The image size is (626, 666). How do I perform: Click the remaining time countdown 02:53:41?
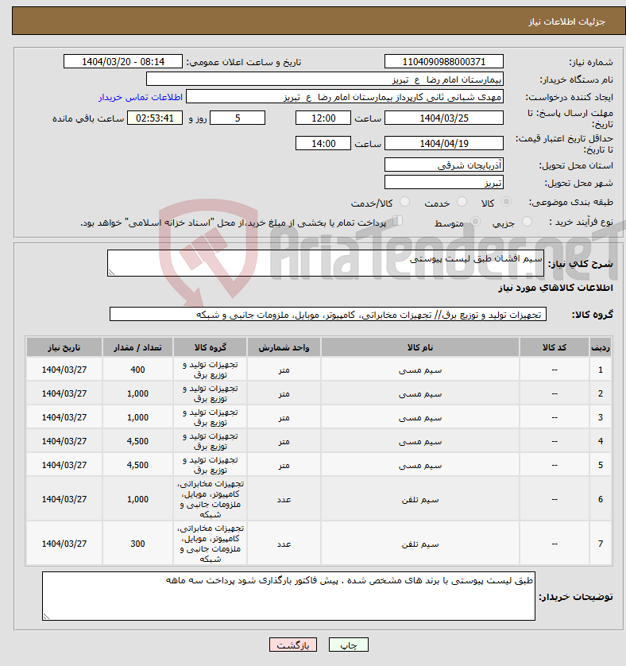coord(155,118)
